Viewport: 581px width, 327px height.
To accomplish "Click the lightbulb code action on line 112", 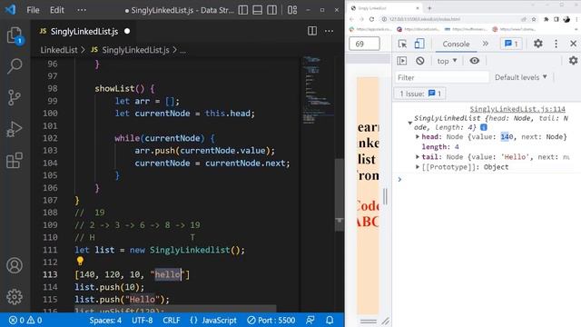I will tap(80, 261).
